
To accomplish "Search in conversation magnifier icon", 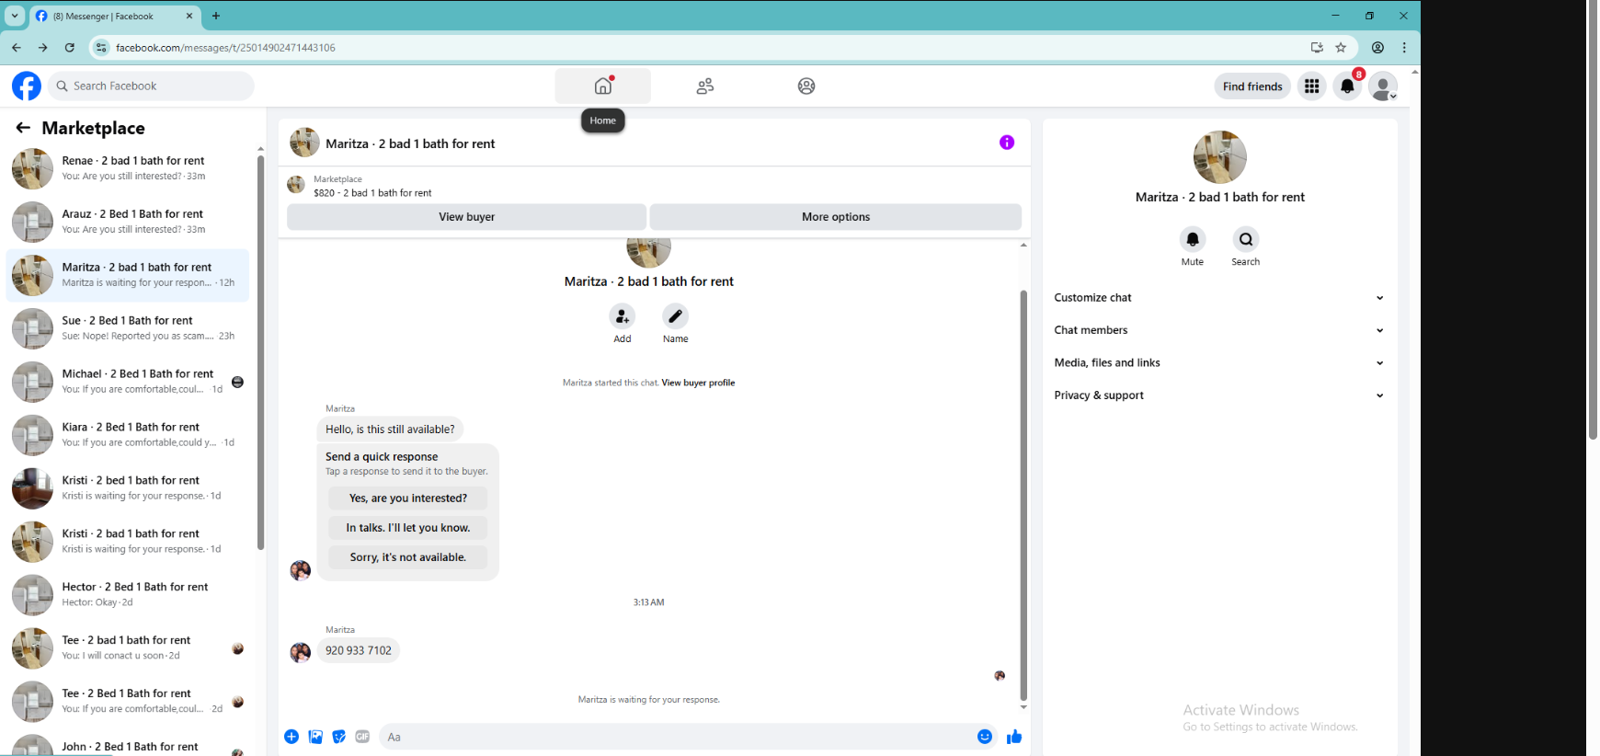I will 1246,239.
